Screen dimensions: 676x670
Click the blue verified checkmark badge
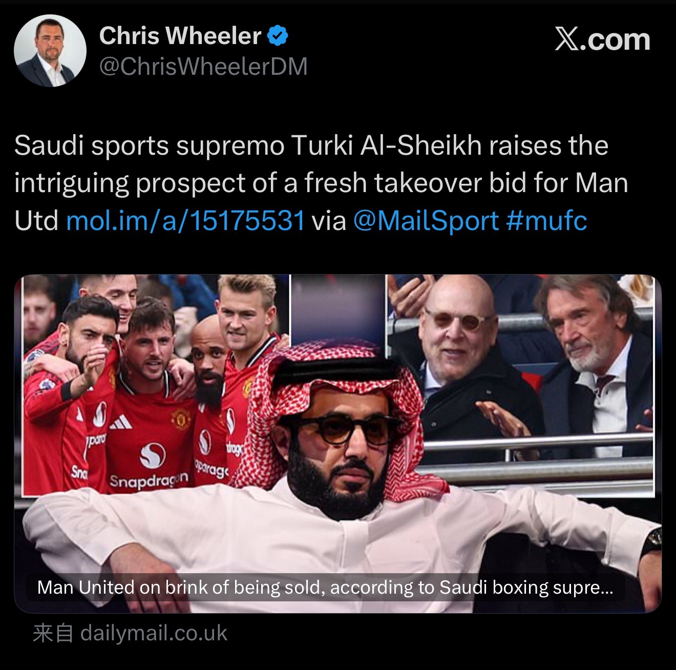click(x=278, y=36)
